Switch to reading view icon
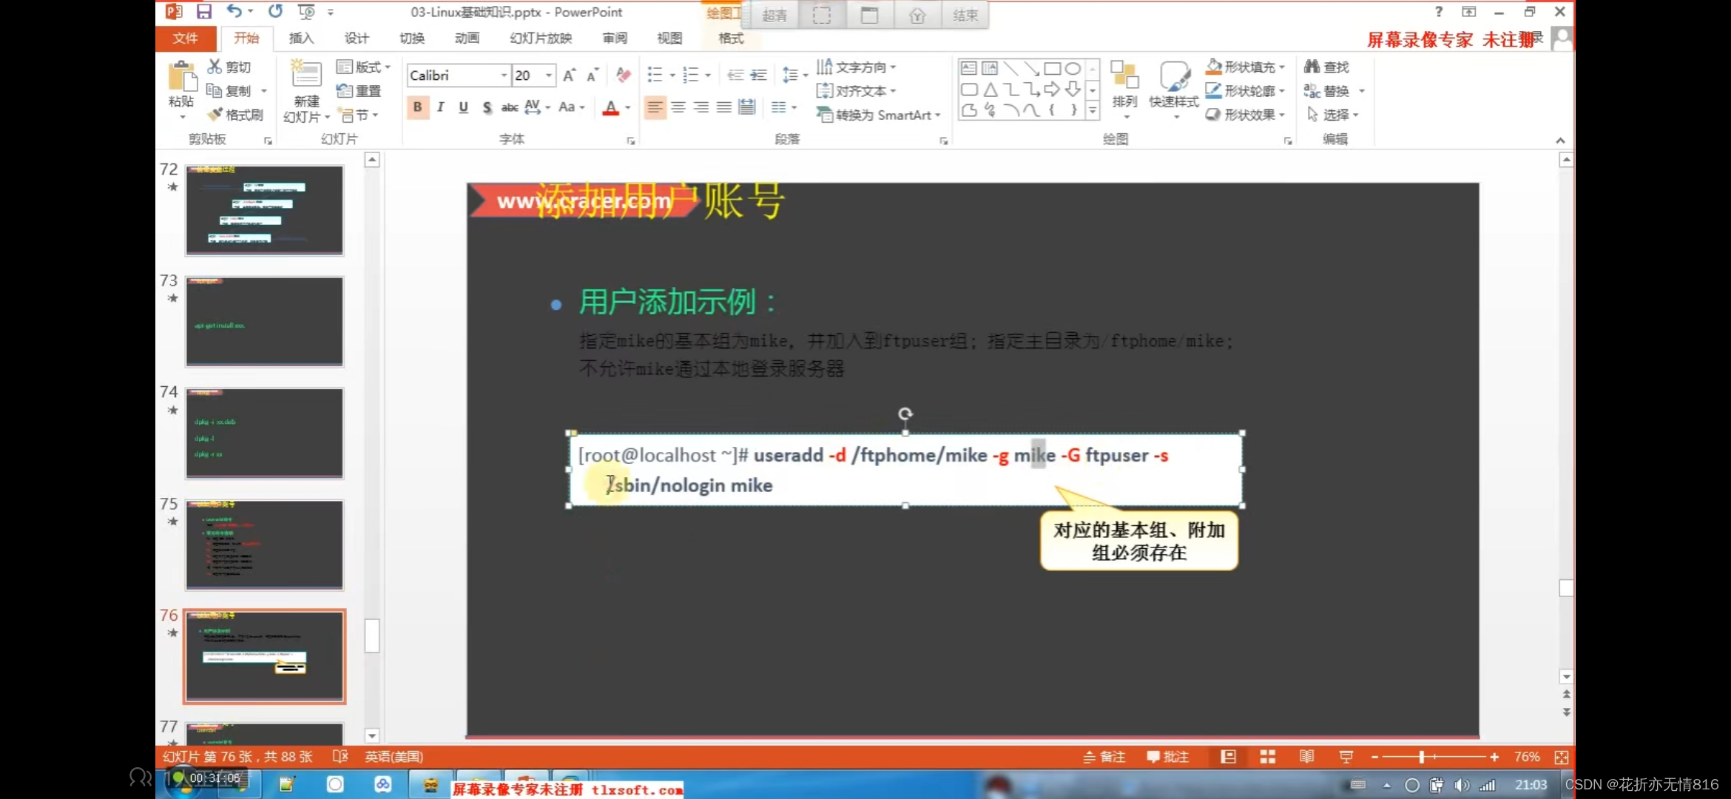1731x799 pixels. [x=1307, y=756]
